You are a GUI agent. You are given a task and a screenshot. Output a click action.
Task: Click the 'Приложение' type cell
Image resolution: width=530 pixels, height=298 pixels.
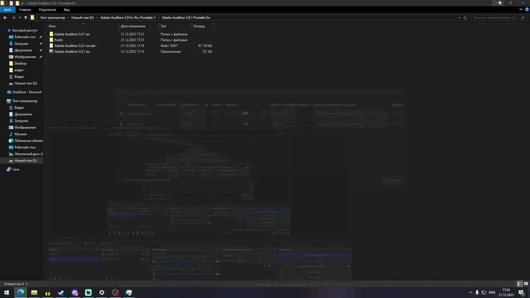pos(171,51)
